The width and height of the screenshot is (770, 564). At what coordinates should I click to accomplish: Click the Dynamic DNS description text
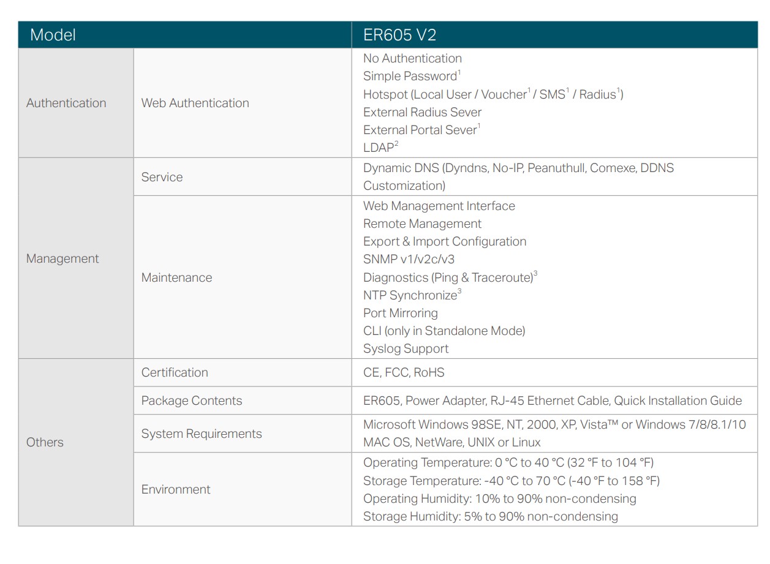click(x=518, y=168)
